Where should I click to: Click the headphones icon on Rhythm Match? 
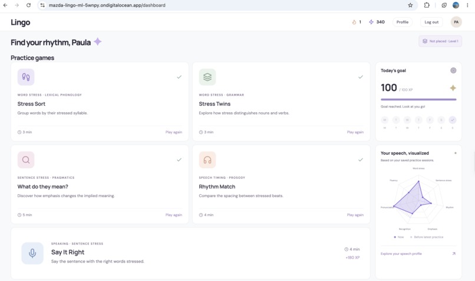tap(207, 159)
